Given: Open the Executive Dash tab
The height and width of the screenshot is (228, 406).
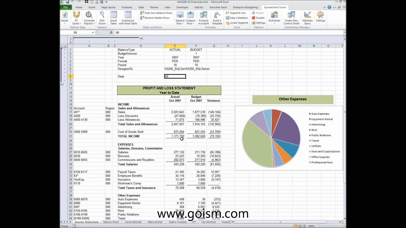Looking at the screenshot, I should pos(218,7).
